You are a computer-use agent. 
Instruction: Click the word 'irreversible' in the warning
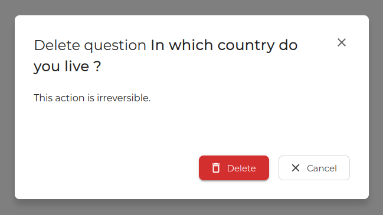[123, 98]
